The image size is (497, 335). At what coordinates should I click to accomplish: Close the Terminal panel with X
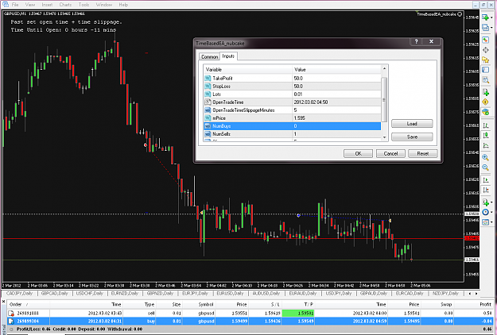click(3, 302)
